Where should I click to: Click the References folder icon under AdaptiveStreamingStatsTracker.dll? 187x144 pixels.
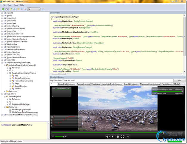(x=10, y=68)
